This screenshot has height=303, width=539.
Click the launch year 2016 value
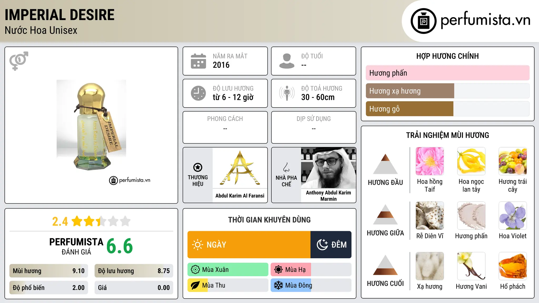pyautogui.click(x=221, y=65)
